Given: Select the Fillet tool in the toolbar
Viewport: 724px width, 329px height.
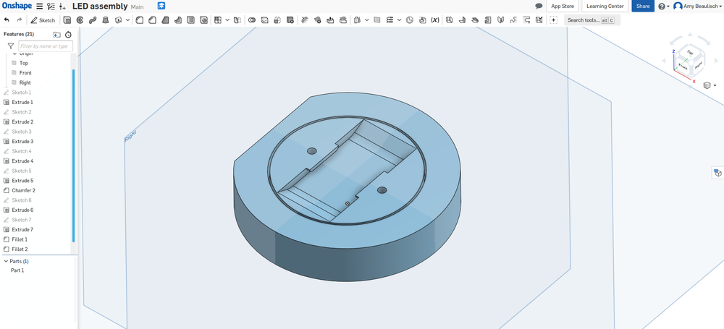Looking at the screenshot, I should 139,20.
